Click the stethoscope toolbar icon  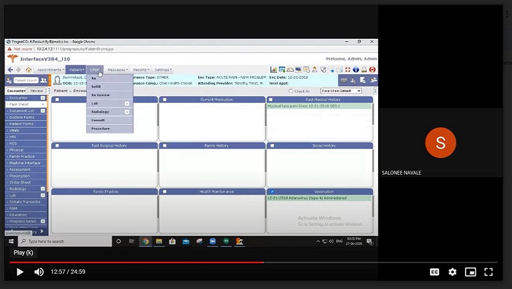tap(323, 69)
